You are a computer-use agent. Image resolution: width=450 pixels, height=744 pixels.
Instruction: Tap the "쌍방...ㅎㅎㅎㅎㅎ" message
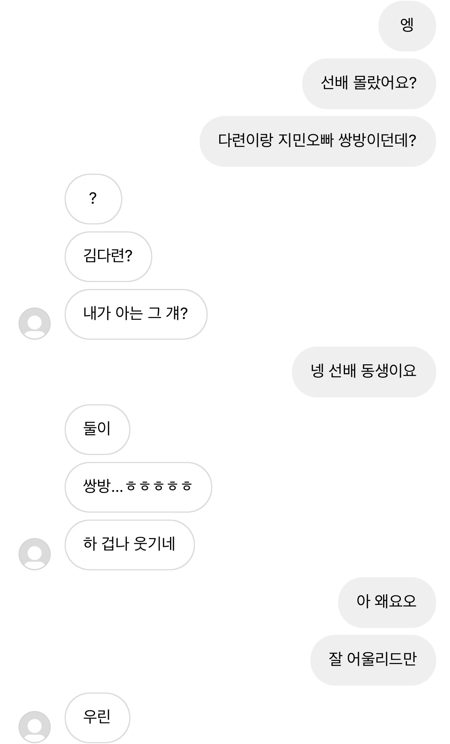138,487
